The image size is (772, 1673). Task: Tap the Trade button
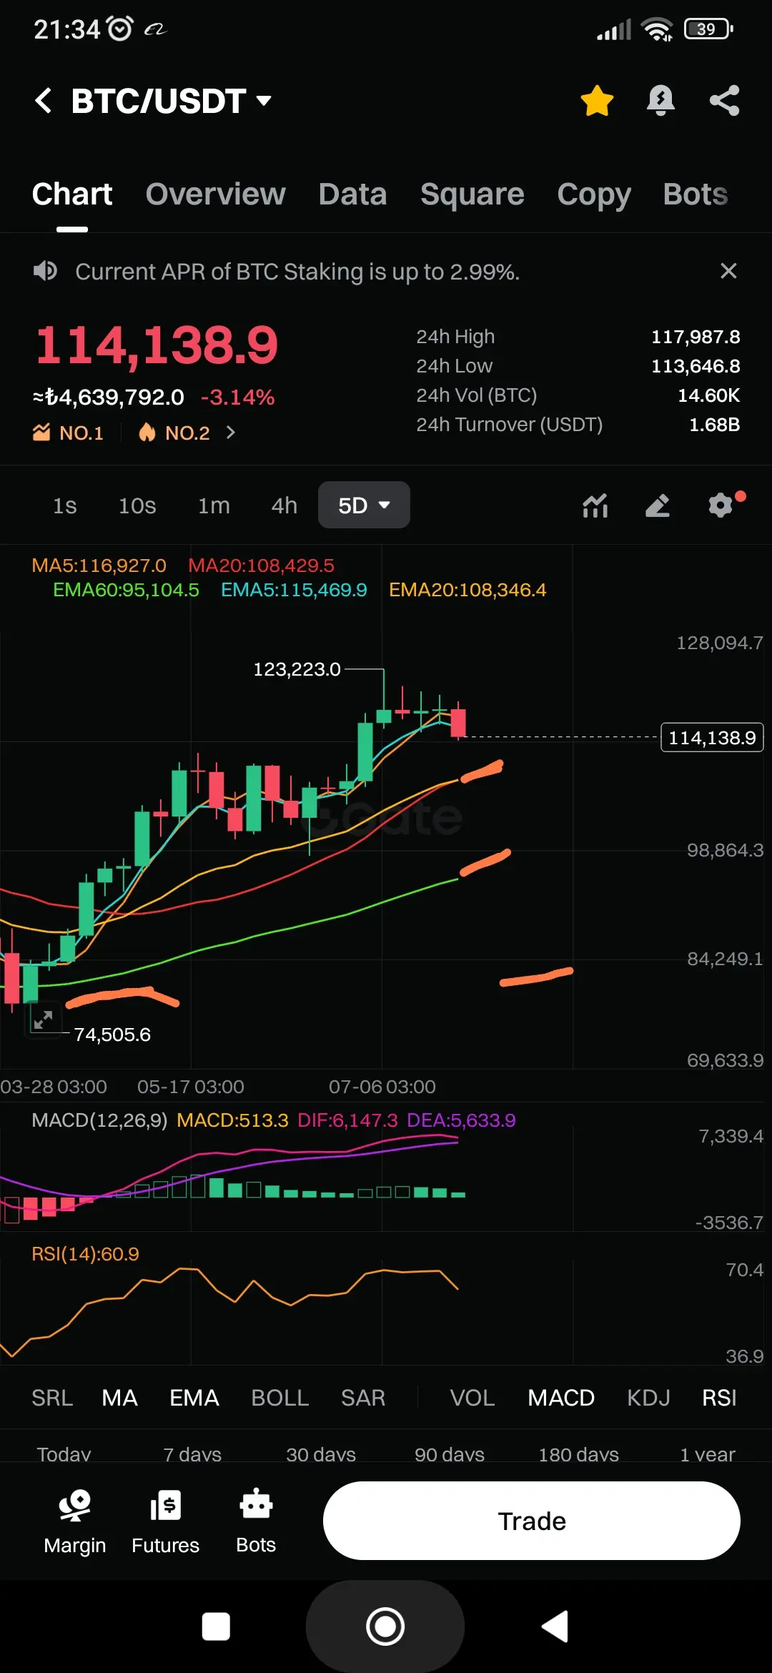pyautogui.click(x=532, y=1521)
